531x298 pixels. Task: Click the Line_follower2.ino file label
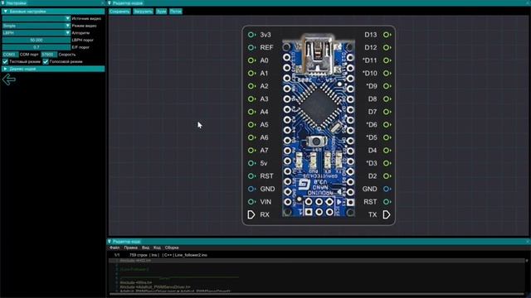[191, 255]
